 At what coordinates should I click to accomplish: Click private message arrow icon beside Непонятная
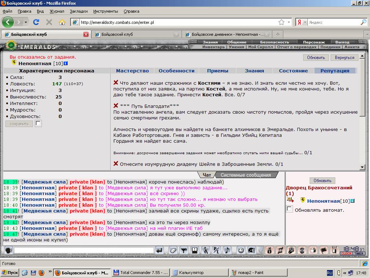point(290,200)
